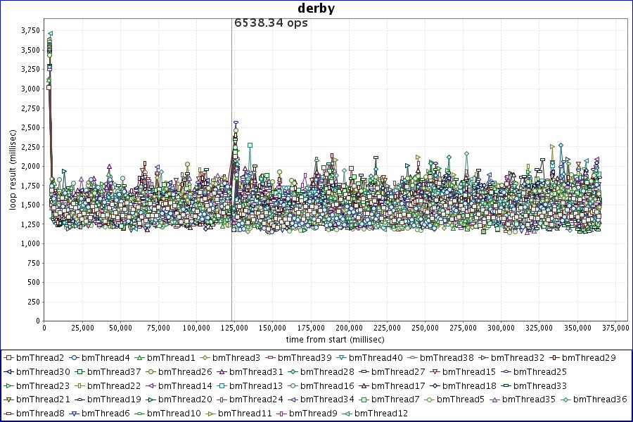
Task: Click the 6538.34 ops marker label
Action: coord(271,23)
